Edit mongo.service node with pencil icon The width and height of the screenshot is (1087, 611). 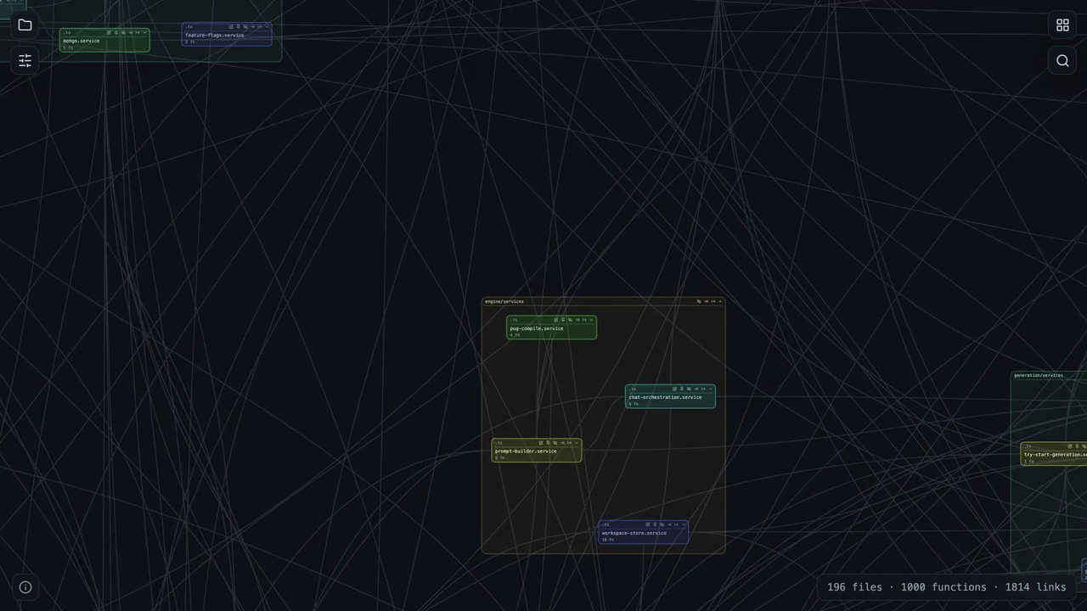point(109,32)
